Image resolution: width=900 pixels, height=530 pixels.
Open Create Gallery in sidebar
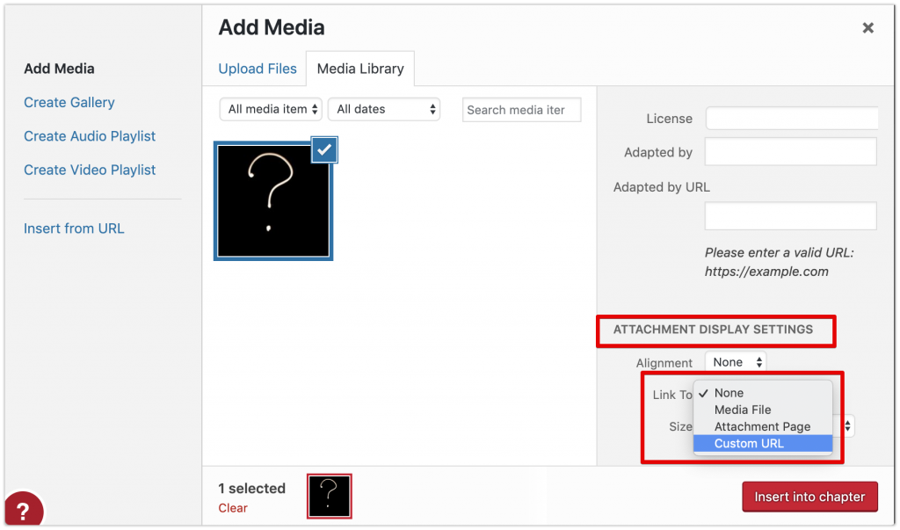69,103
